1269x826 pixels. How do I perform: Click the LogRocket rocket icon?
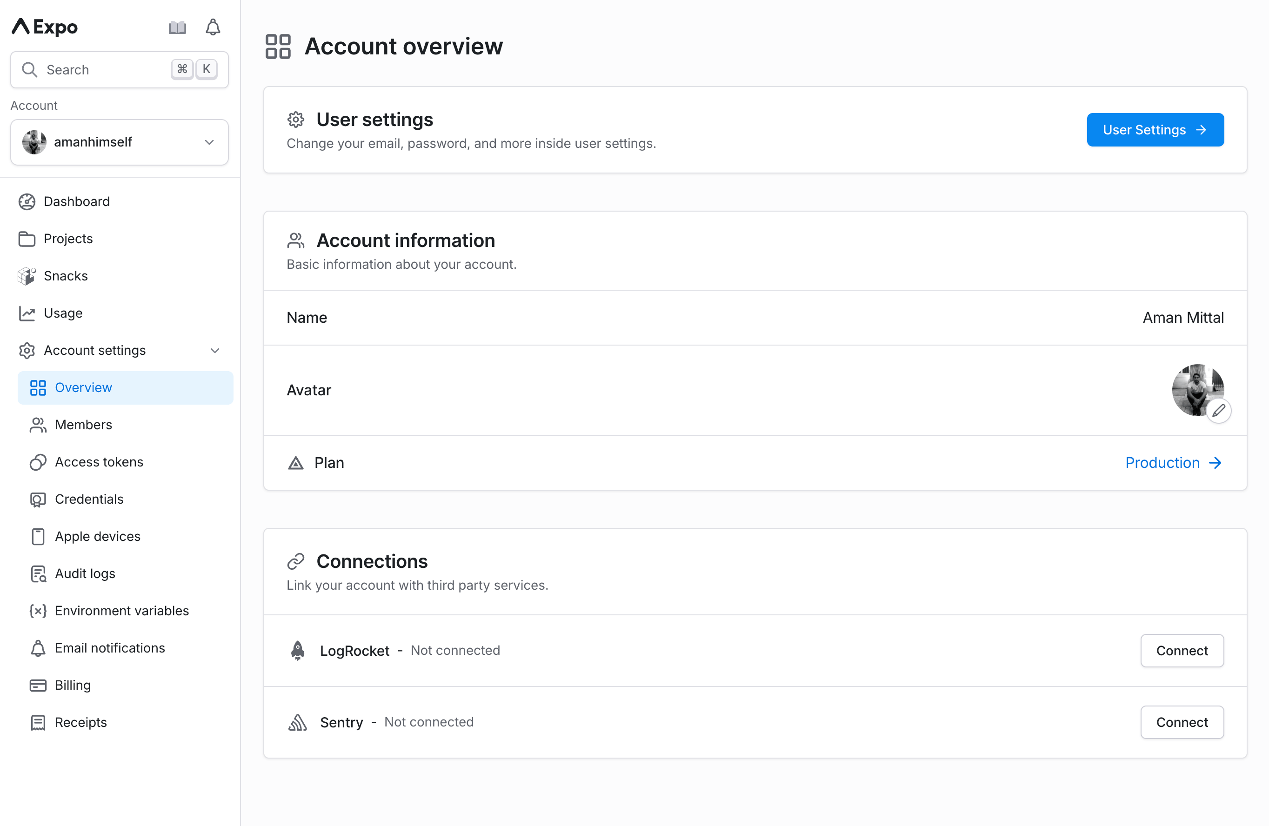(x=298, y=650)
